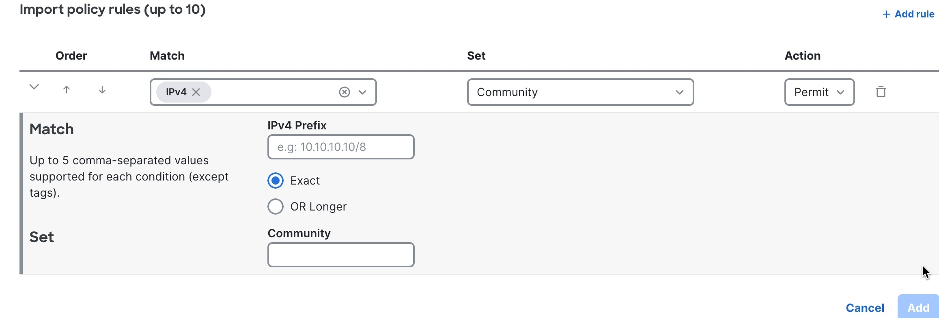This screenshot has height=318, width=939.
Task: Click the Exact label text
Action: click(305, 180)
